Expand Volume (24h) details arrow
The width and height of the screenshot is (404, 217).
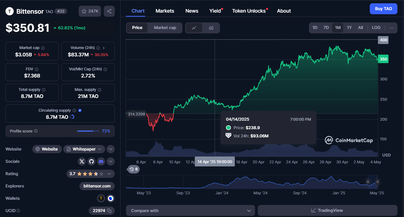(x=104, y=48)
